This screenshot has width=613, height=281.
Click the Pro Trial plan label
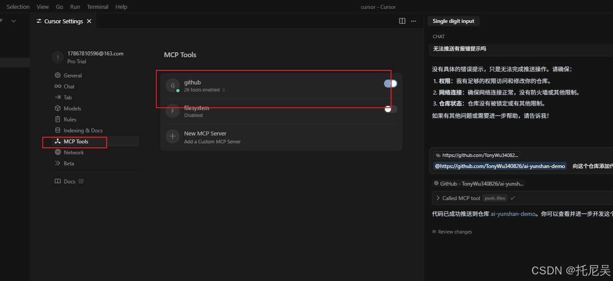point(77,62)
